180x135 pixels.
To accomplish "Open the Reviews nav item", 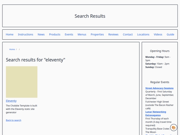I will 113,34.
